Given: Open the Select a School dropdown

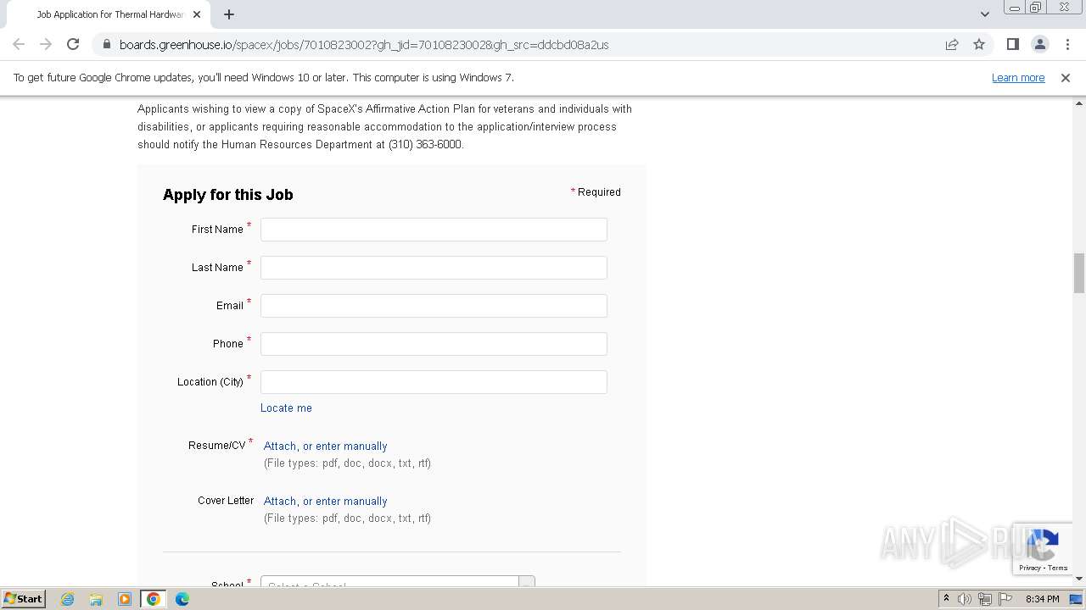Looking at the screenshot, I should point(398,583).
